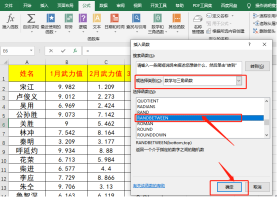
Task: Select cell containing 宋江
Action: pyautogui.click(x=27, y=87)
